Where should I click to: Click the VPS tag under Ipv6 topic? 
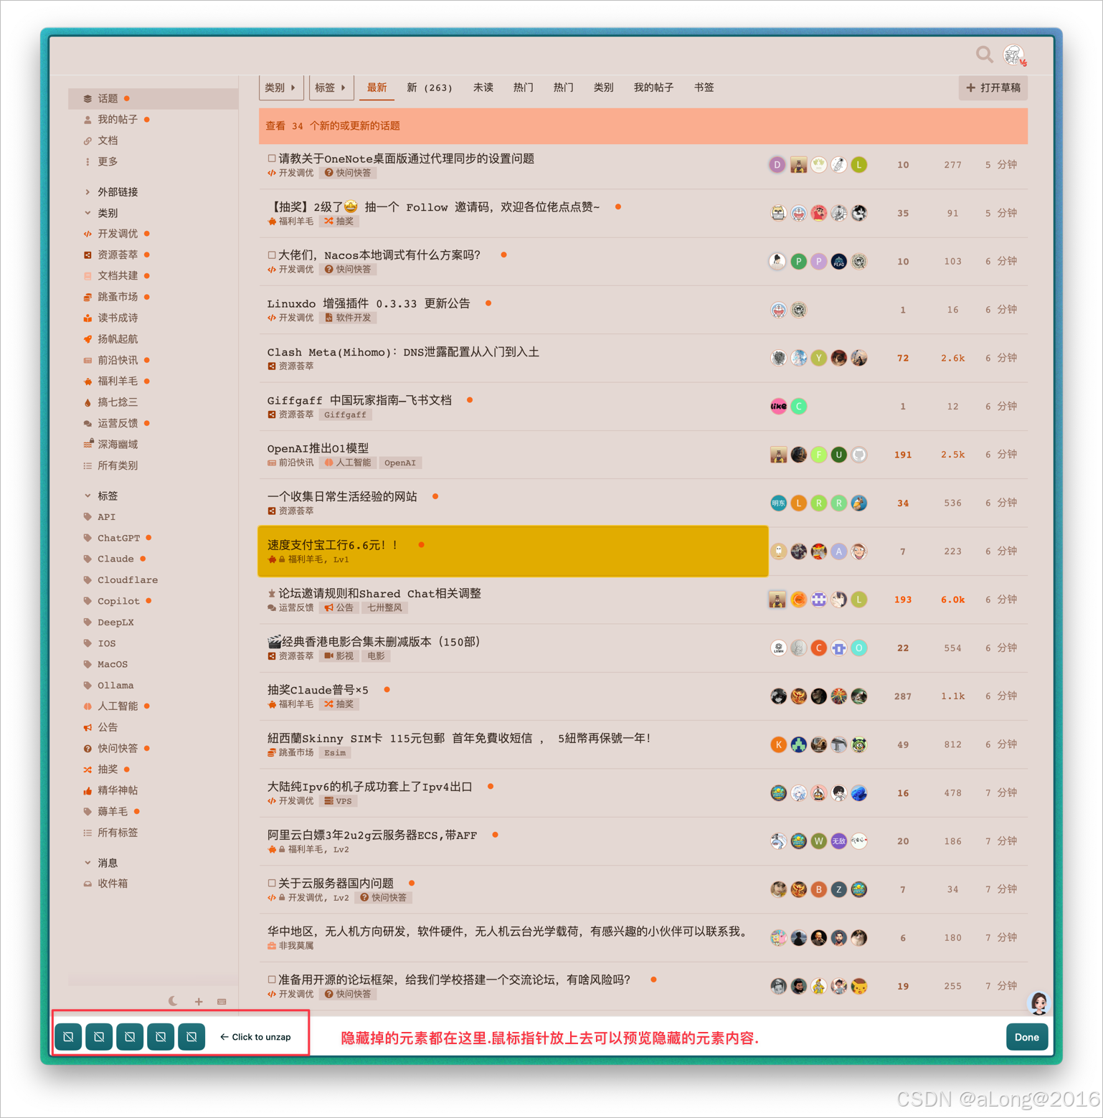click(x=338, y=801)
